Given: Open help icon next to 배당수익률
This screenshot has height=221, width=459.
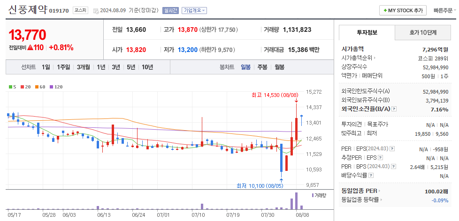Looking at the screenshot, I should (371, 176).
